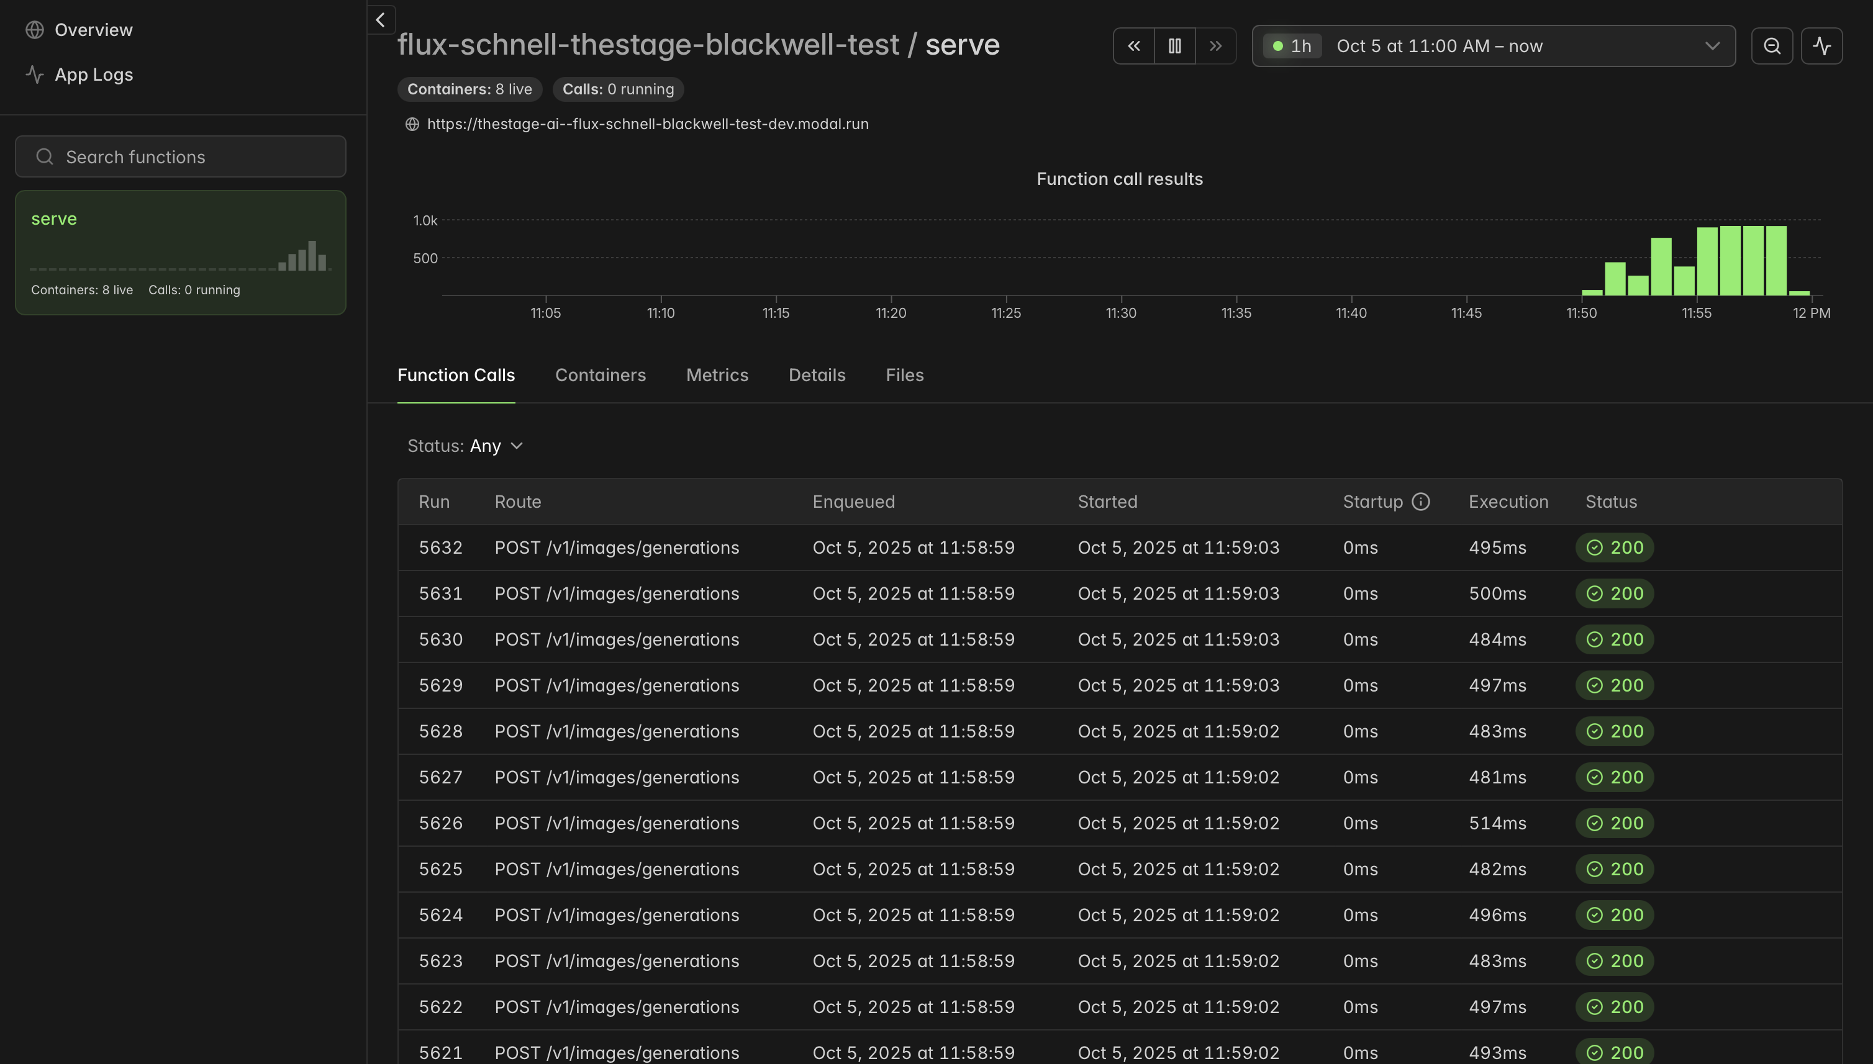Expand the time range dropdown
Screen dimensions: 1873x1064
tap(1712, 46)
